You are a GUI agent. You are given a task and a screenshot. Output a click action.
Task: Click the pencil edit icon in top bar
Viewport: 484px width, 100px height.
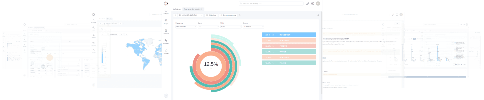coord(308,3)
